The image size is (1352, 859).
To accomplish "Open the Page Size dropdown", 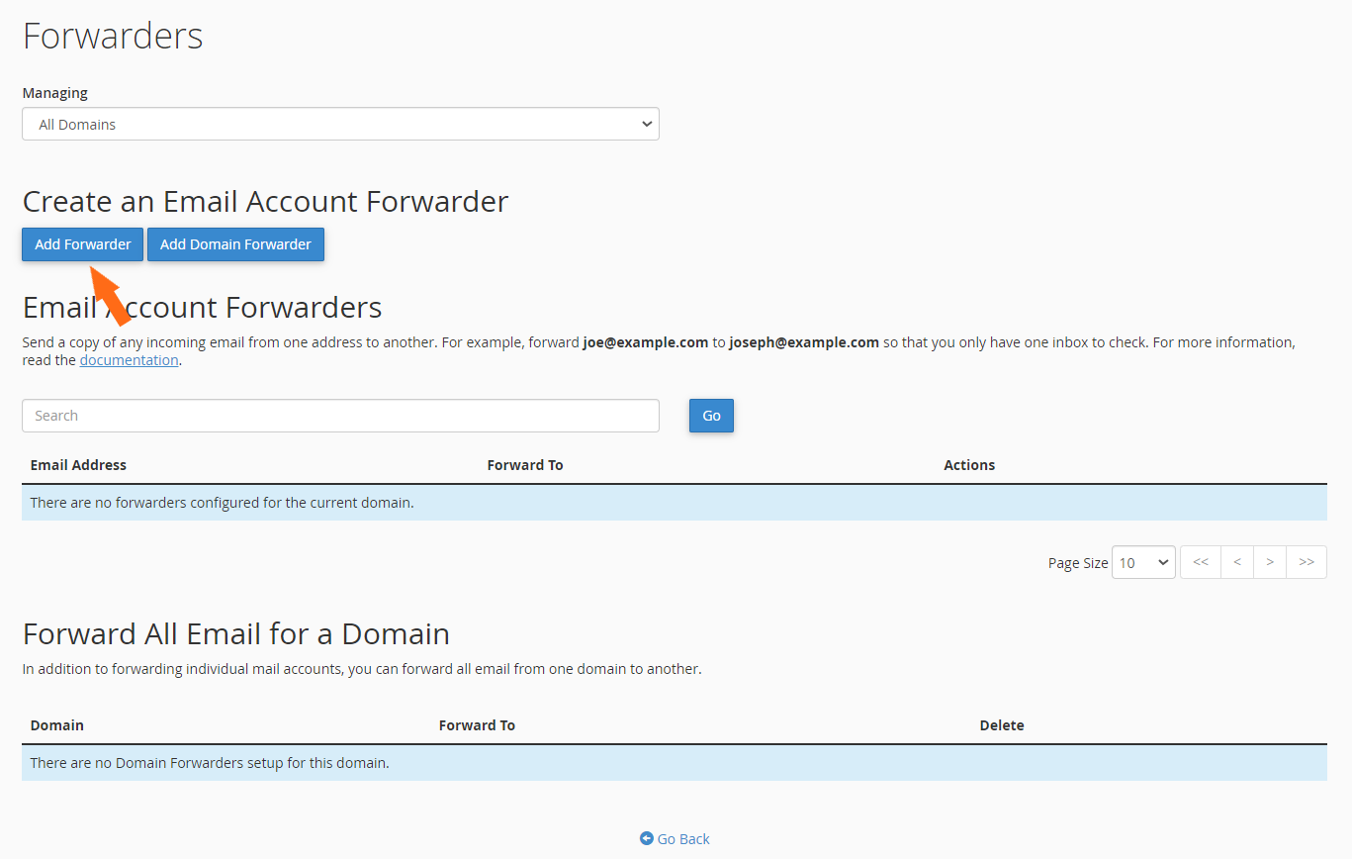I will [x=1143, y=561].
